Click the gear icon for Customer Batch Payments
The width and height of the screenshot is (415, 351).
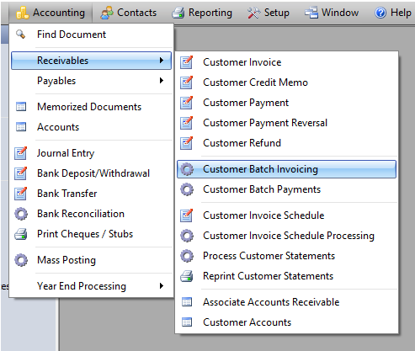click(187, 189)
